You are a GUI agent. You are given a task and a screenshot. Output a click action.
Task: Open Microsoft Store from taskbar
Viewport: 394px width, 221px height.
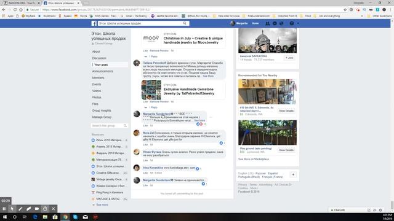pyautogui.click(x=55, y=217)
